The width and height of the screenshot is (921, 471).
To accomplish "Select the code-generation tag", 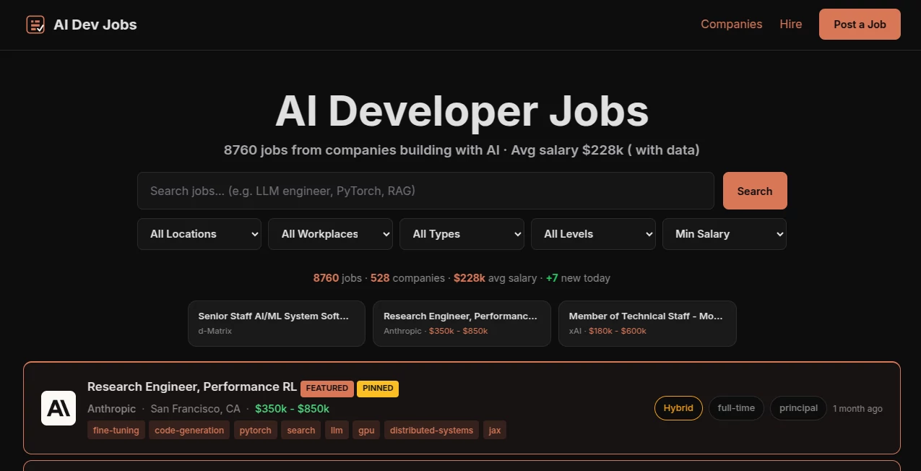I will [x=189, y=431].
